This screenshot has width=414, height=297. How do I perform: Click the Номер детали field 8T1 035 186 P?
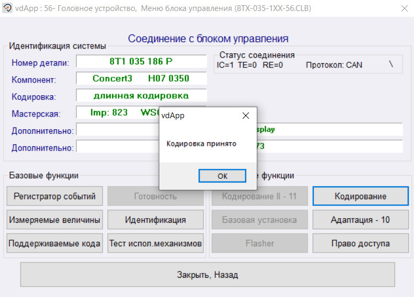141,61
